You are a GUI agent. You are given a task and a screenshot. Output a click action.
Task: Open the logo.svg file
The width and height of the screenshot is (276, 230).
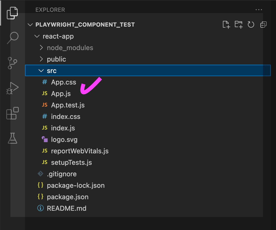[x=64, y=139]
